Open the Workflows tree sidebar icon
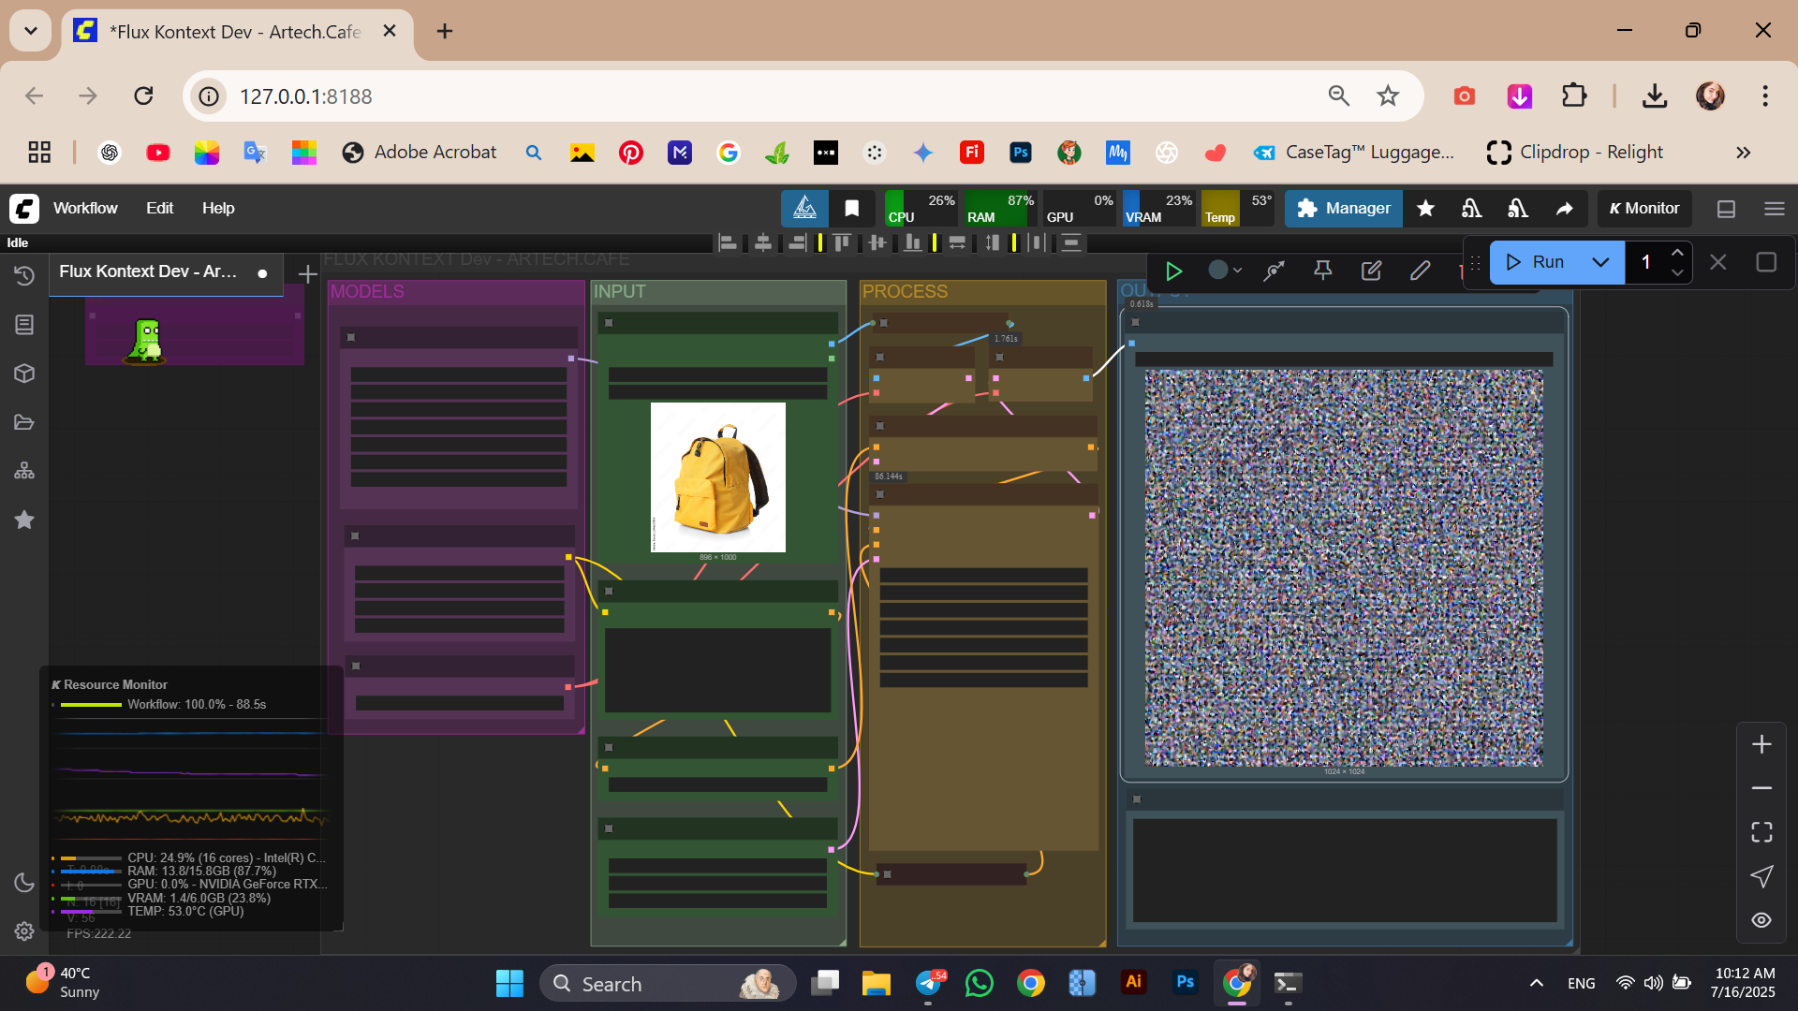The image size is (1798, 1011). point(24,471)
